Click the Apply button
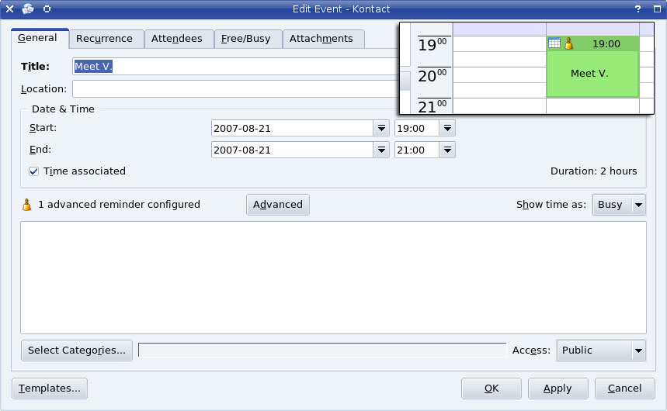The width and height of the screenshot is (667, 411). click(558, 389)
